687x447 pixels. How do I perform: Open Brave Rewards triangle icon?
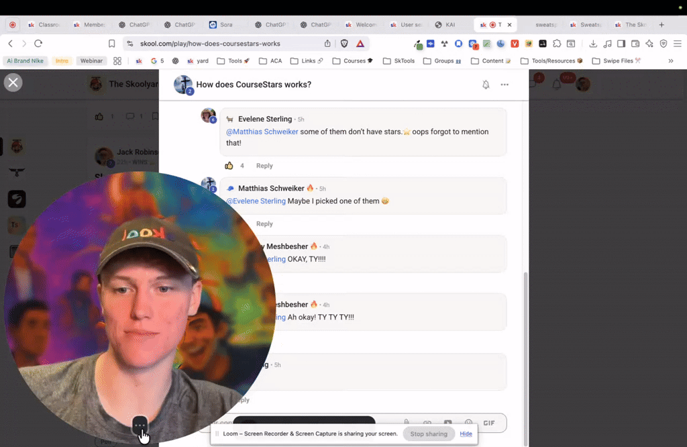pos(360,44)
